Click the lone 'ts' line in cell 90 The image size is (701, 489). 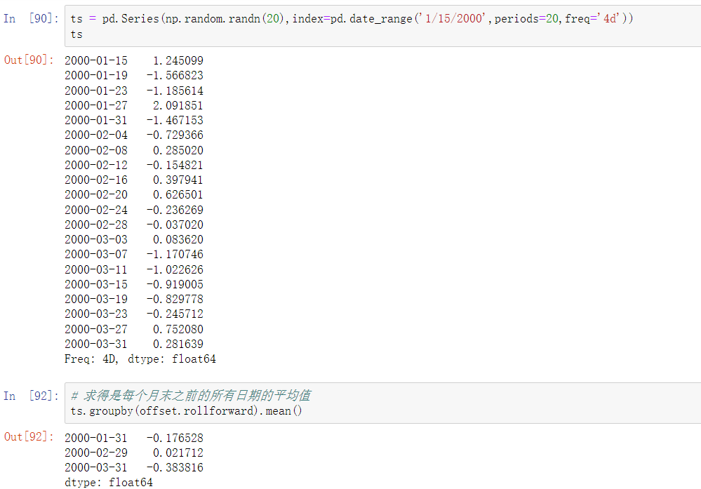pos(76,34)
